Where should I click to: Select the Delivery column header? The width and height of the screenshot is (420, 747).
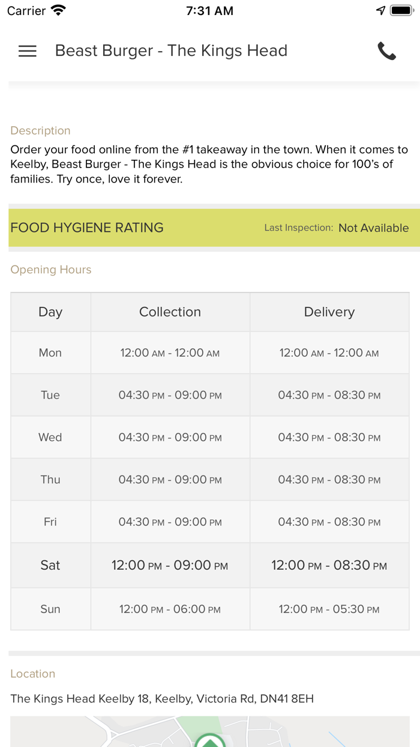(x=329, y=312)
